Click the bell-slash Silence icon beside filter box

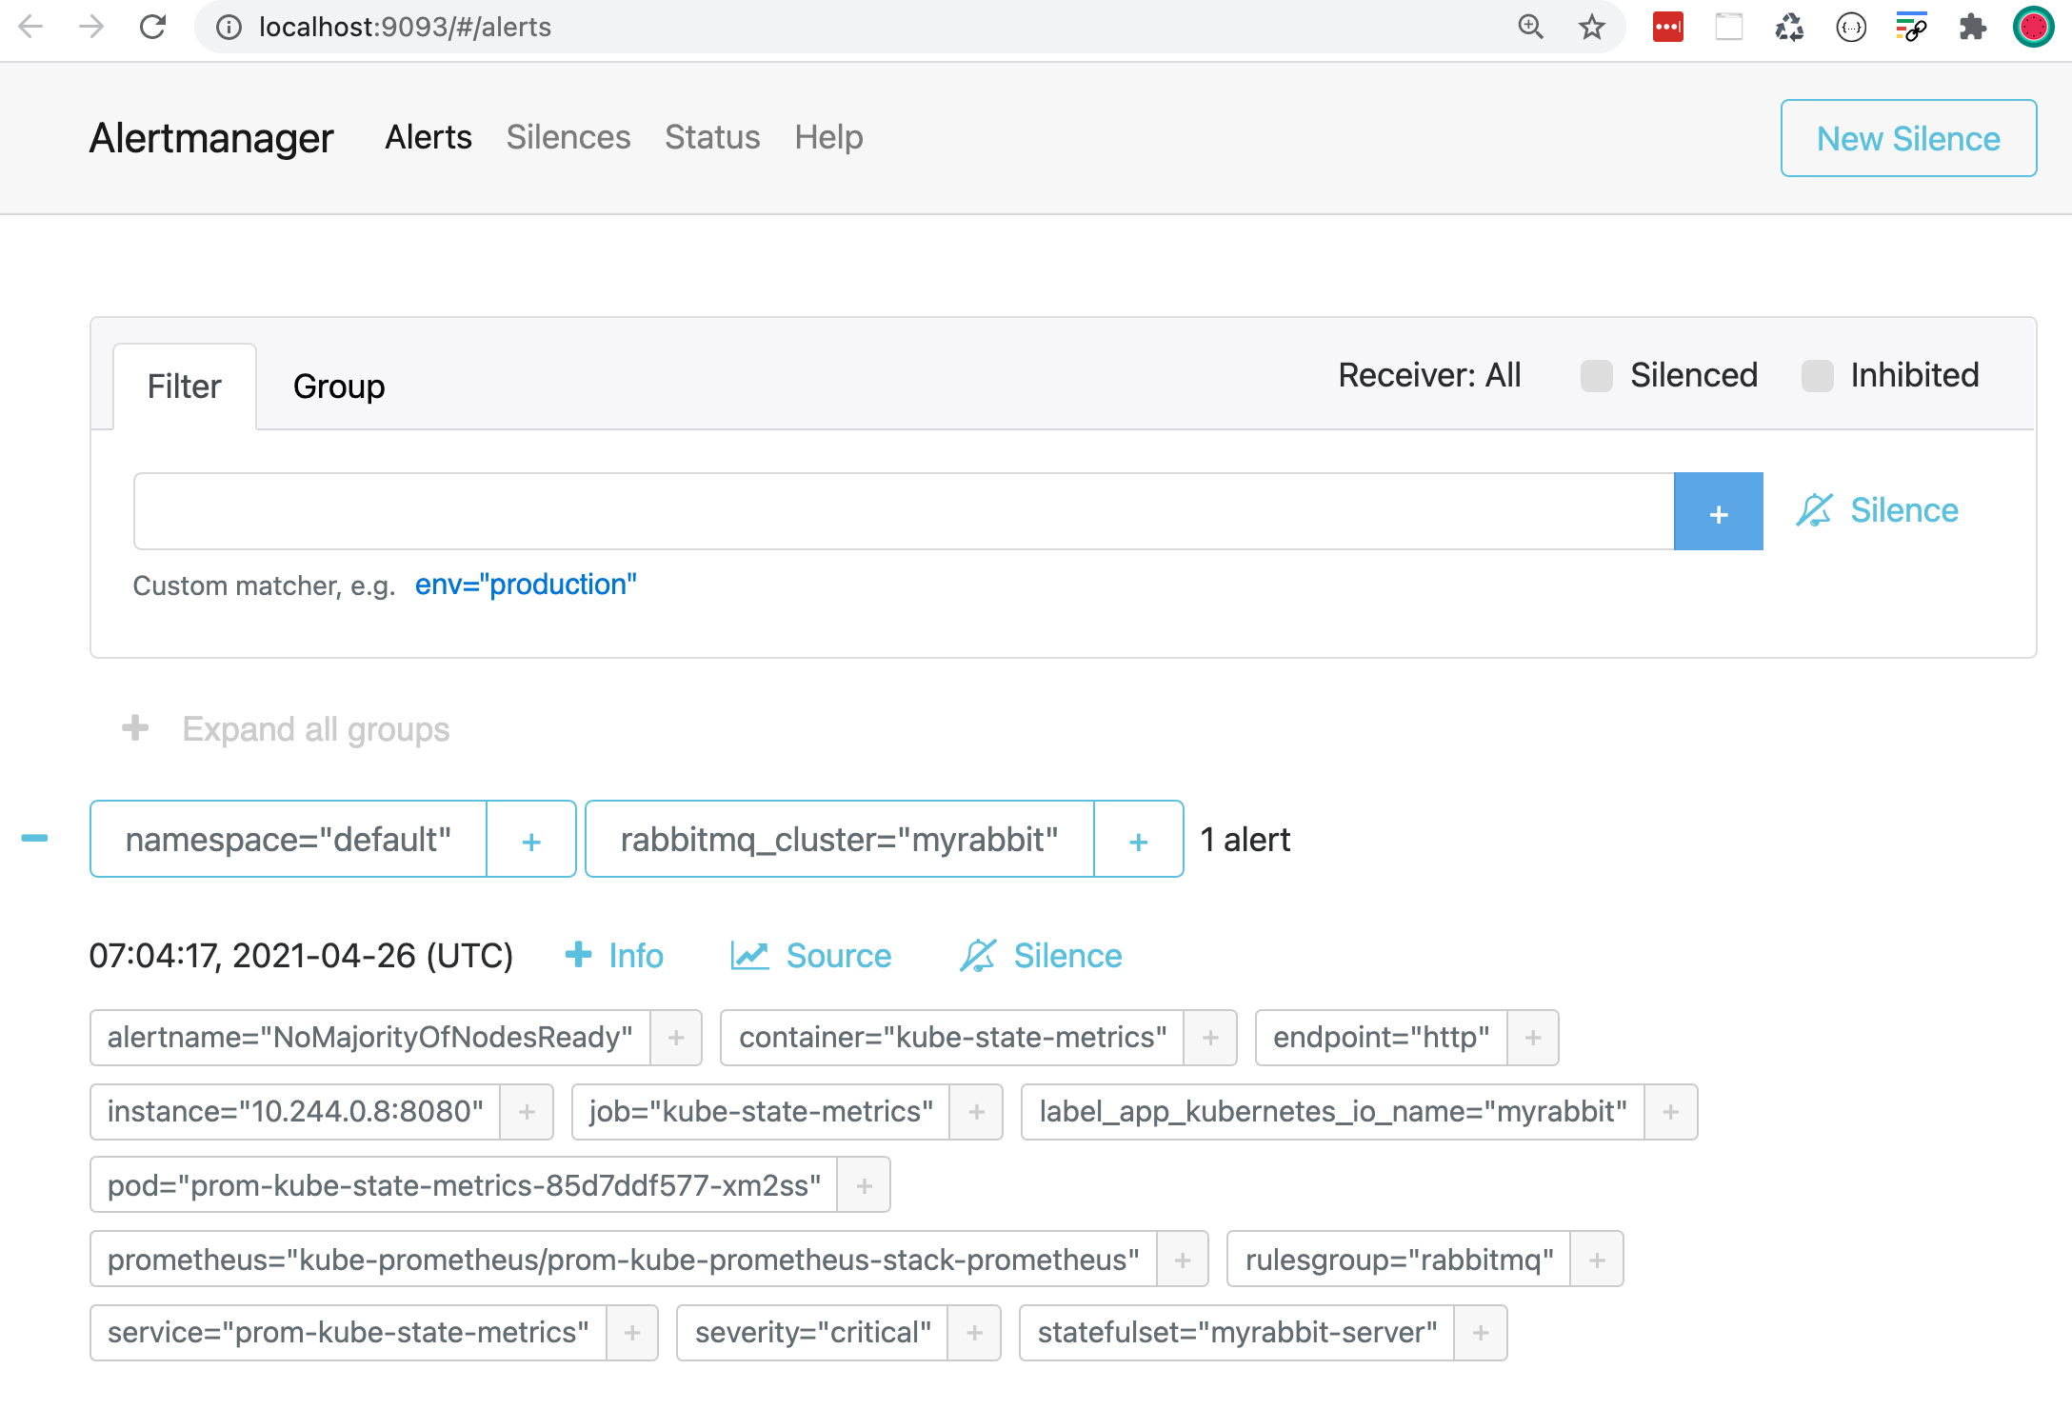(x=1814, y=511)
